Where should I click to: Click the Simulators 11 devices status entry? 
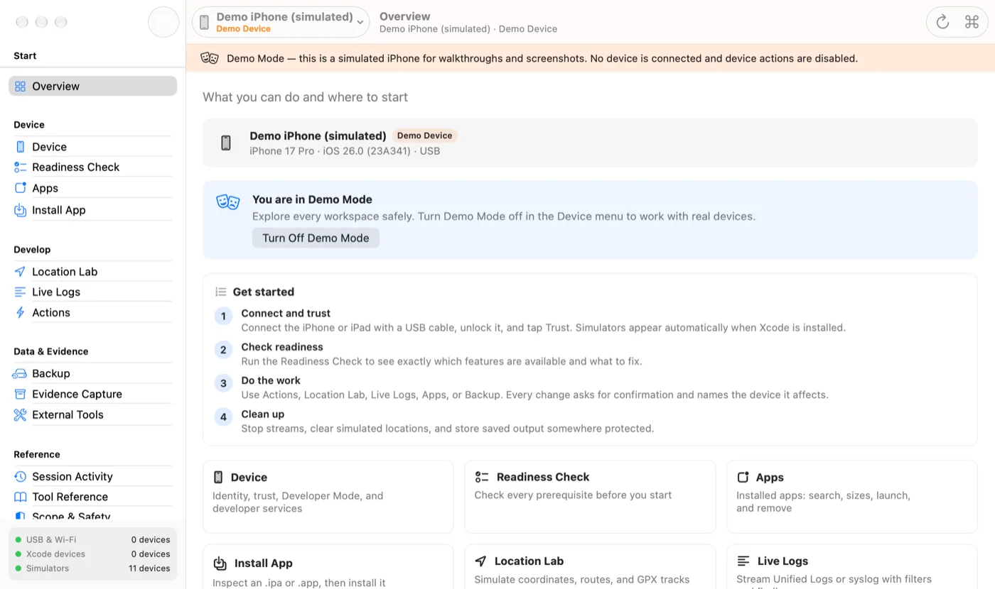click(92, 568)
